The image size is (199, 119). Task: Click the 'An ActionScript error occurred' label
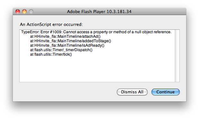[x=51, y=24]
